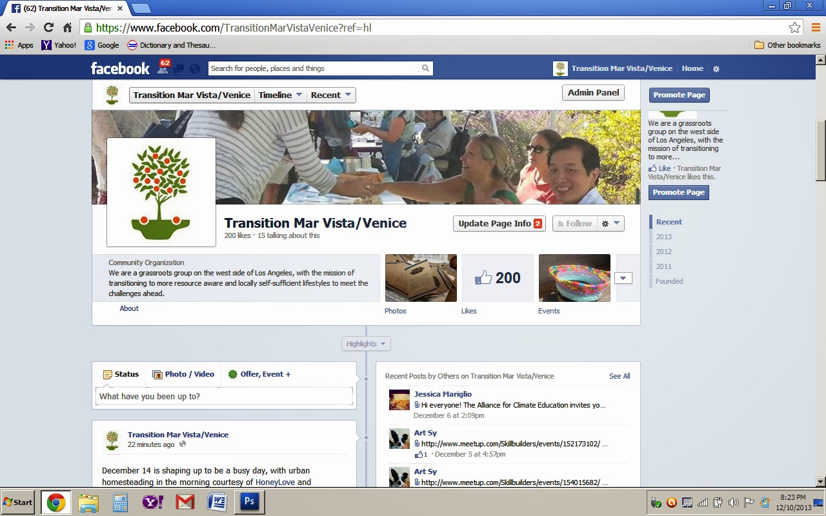Viewport: 826px width, 516px height.
Task: Open account settings gear in header
Action: tap(716, 68)
